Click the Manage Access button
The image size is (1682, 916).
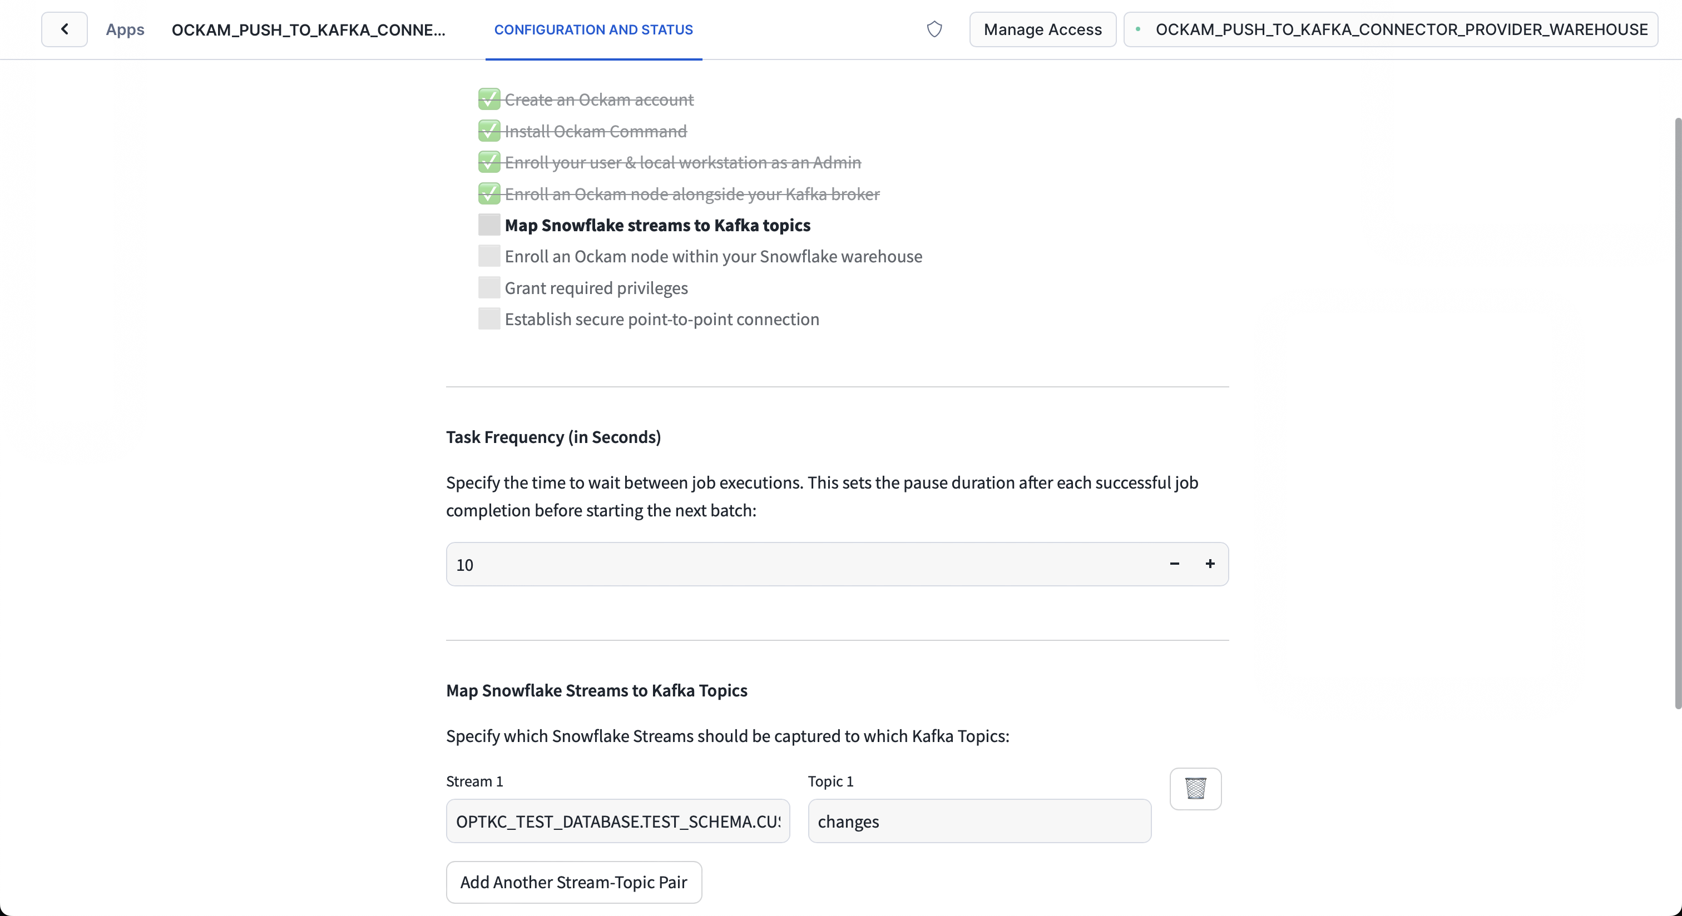1042,29
